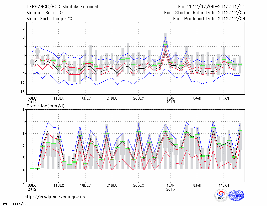Click the Mean Surf. Temp. chart label
The width and height of the screenshot is (267, 206).
click(49, 19)
